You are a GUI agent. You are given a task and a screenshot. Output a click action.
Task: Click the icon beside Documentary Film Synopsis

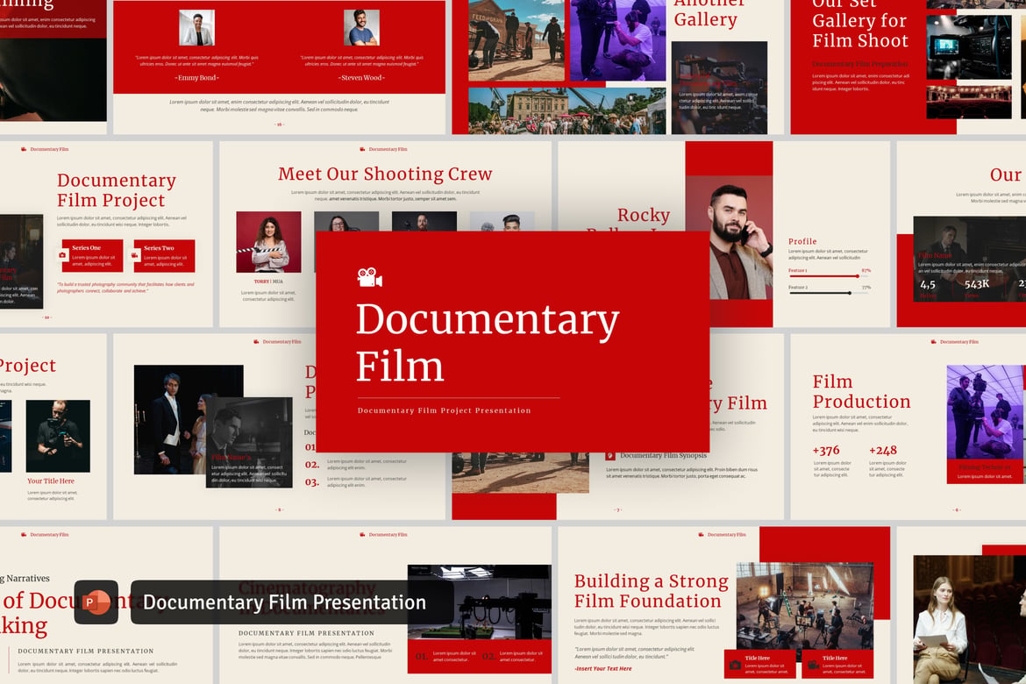tap(609, 455)
